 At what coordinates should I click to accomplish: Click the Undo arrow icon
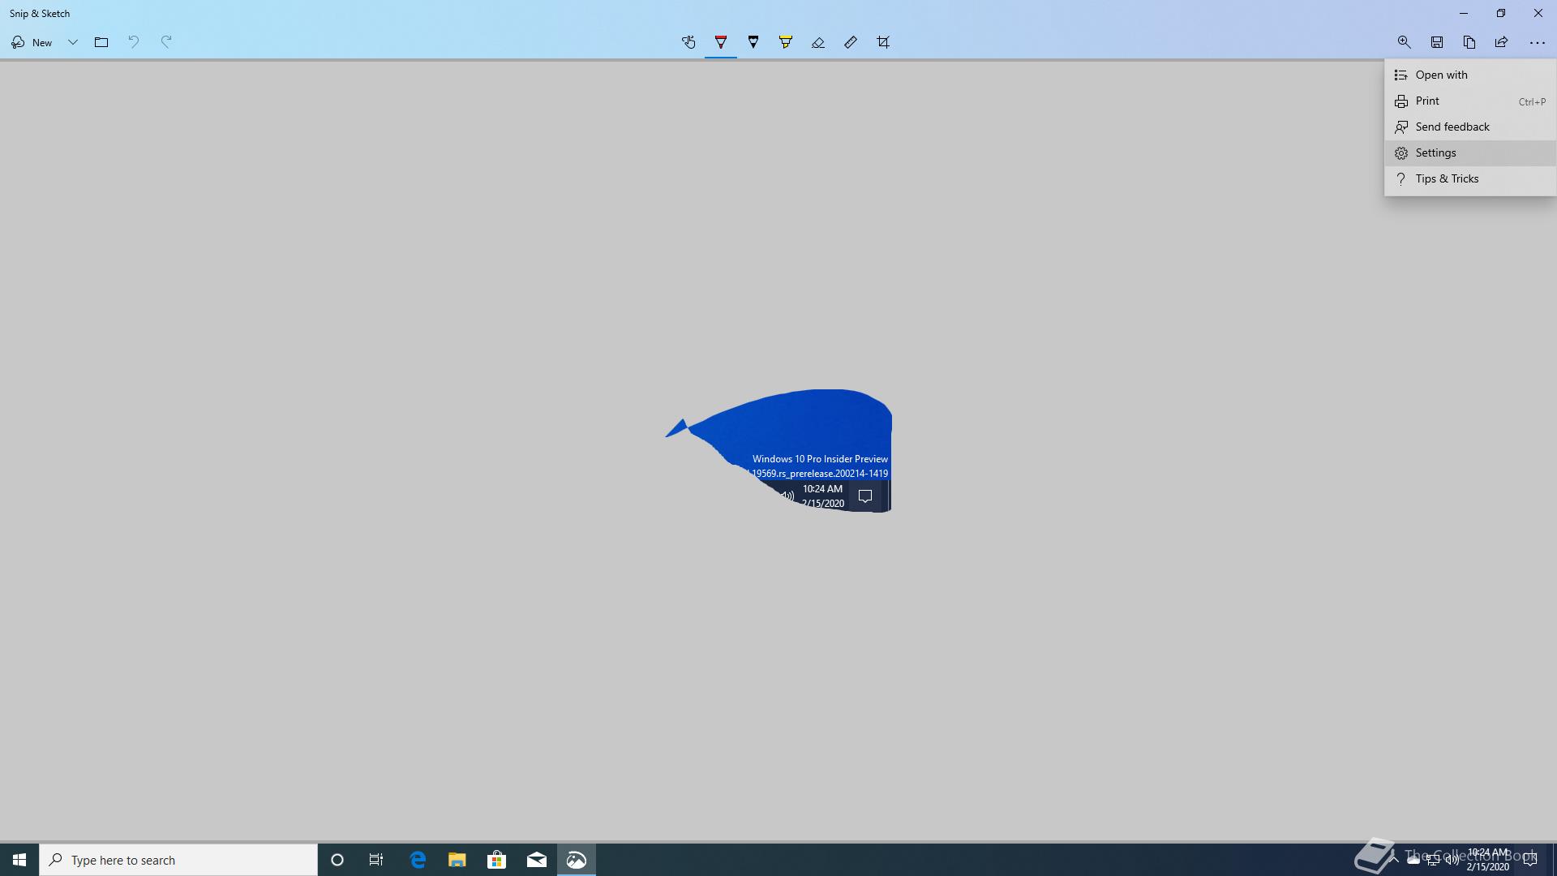(134, 42)
